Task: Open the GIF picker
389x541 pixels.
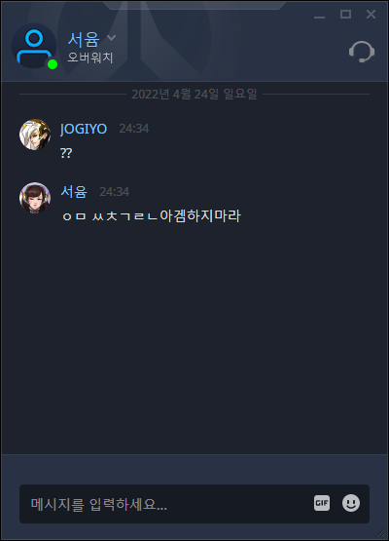Action: (322, 503)
